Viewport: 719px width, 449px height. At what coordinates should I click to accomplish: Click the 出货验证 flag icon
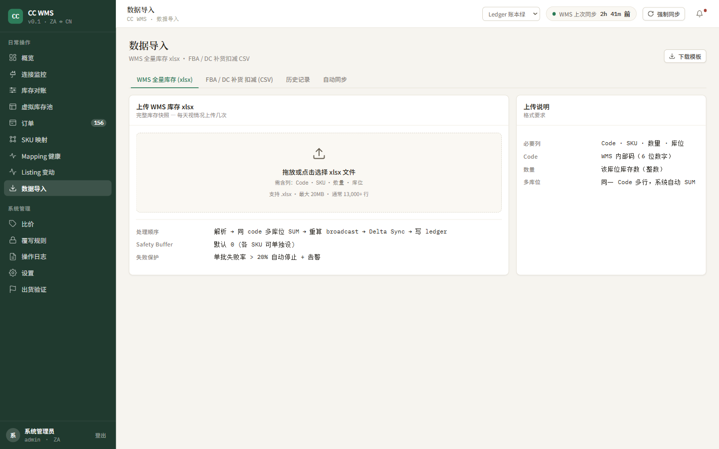13,289
